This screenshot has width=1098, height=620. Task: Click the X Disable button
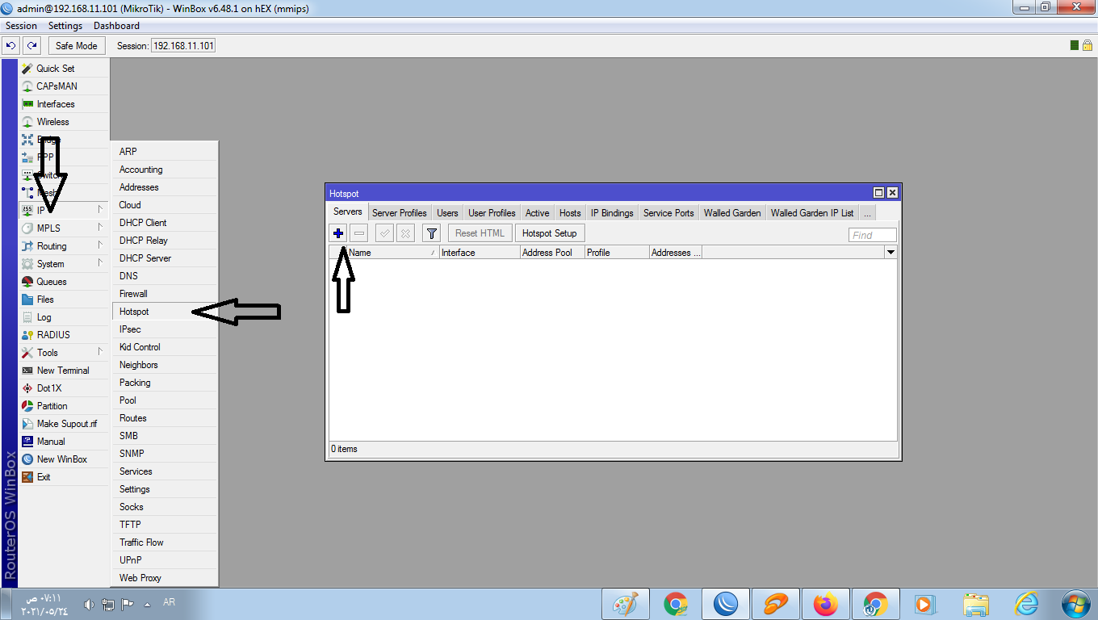pyautogui.click(x=406, y=233)
